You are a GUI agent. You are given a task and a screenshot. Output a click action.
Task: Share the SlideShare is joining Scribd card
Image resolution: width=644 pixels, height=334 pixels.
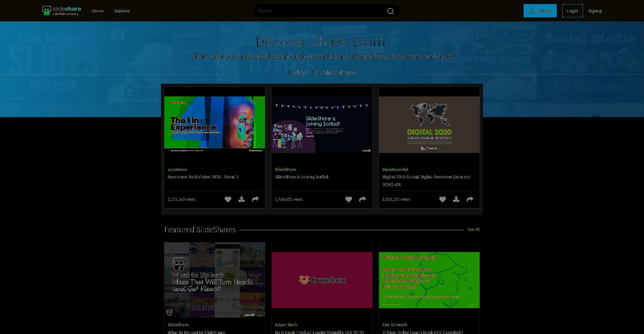tap(363, 199)
